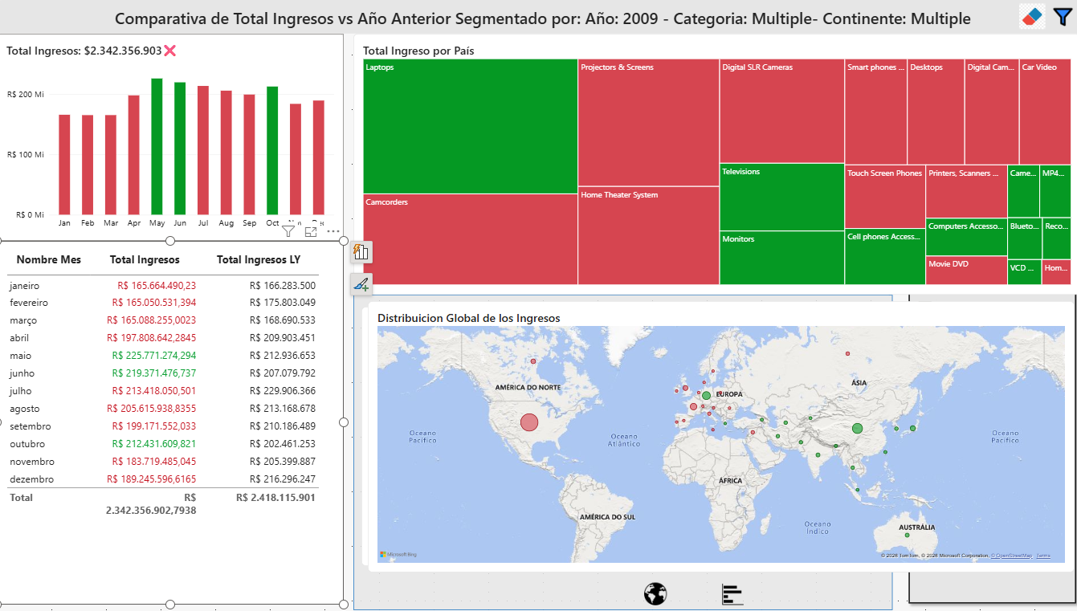This screenshot has width=1077, height=611.
Task: Select the Televisions treemap tile
Action: (x=781, y=198)
